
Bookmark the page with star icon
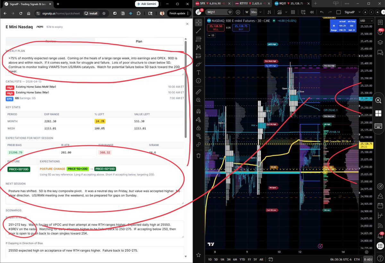(x=104, y=13)
